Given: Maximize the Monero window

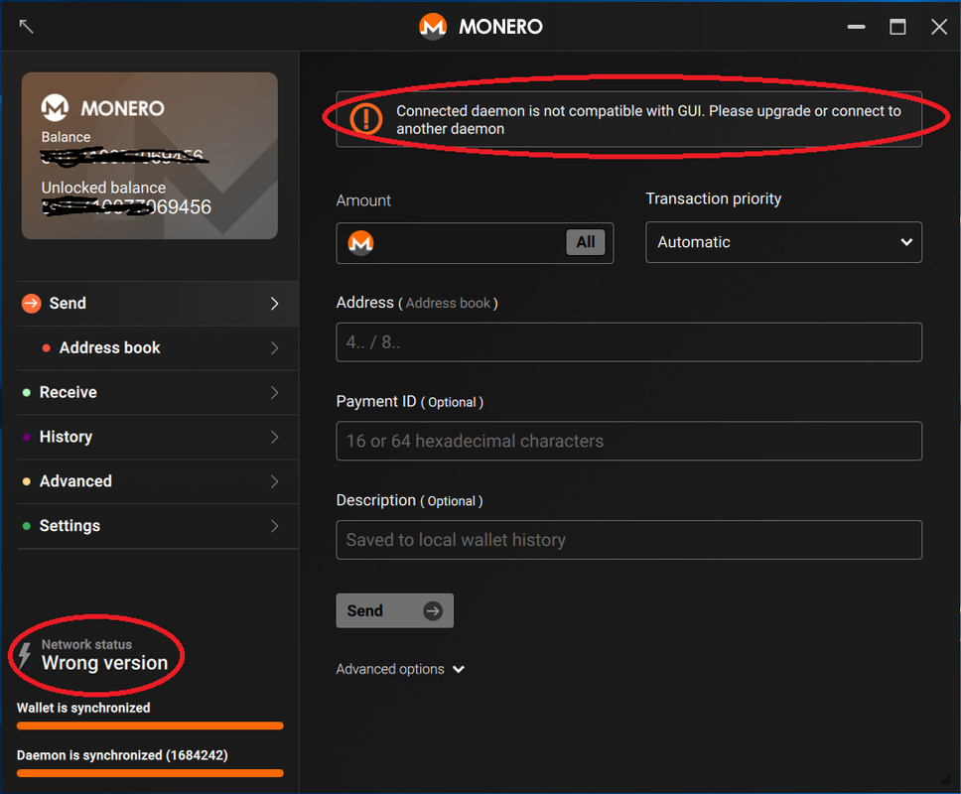Looking at the screenshot, I should coord(897,27).
